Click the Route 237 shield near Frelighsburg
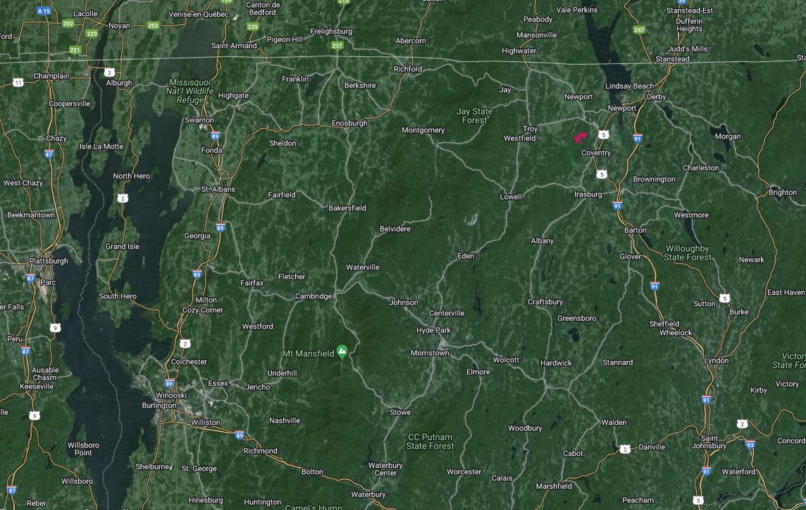Image resolution: width=806 pixels, height=510 pixels. [337, 45]
